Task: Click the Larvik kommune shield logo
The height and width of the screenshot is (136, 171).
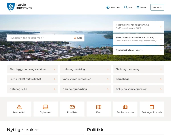Action: coord(11,7)
